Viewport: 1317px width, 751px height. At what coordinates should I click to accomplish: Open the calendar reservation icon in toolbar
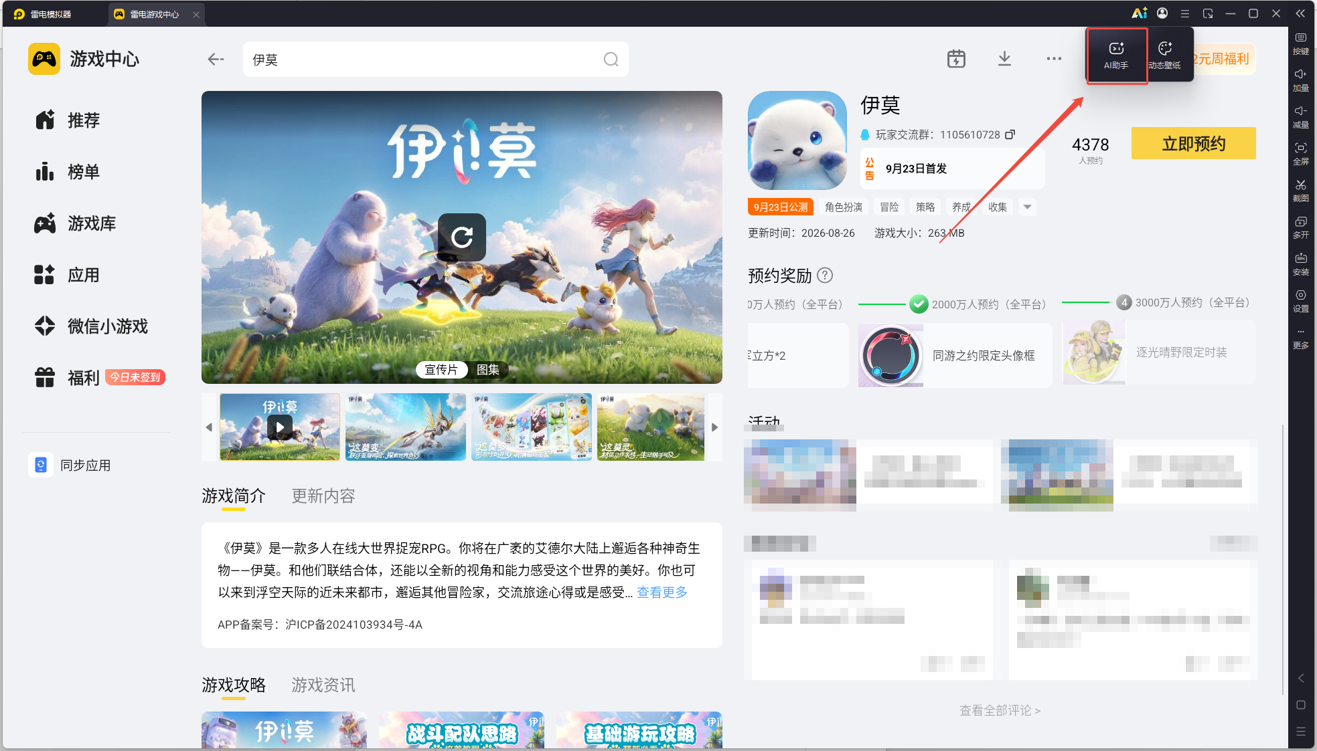click(956, 59)
